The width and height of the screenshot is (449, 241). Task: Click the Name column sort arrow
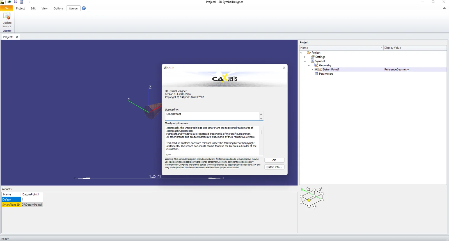coord(381,48)
